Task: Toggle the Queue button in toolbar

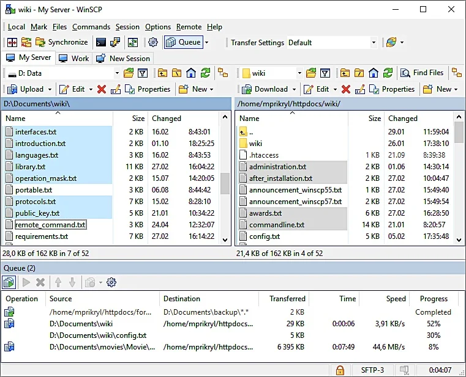Action: pyautogui.click(x=183, y=42)
